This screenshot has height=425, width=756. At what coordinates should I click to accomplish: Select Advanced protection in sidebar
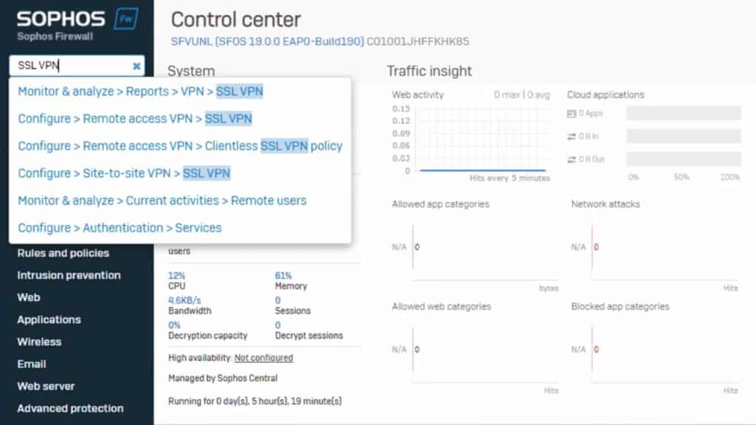[70, 408]
